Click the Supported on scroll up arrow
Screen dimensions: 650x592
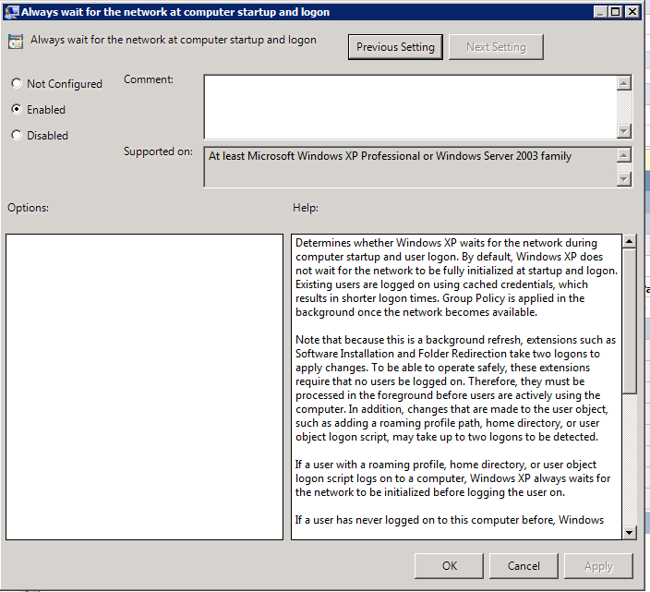(624, 157)
